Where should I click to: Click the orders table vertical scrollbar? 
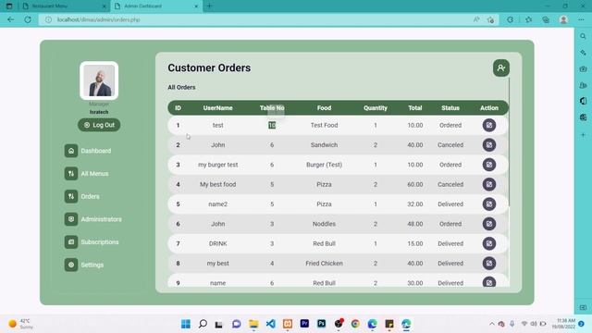click(509, 142)
